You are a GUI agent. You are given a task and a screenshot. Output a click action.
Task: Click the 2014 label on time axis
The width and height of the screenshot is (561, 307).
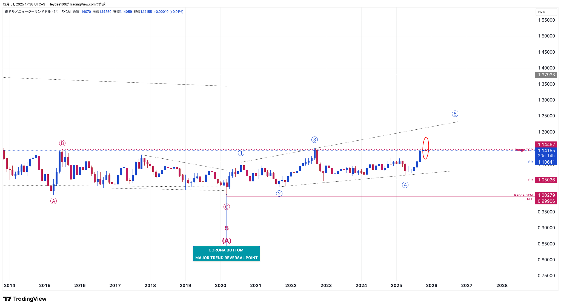[10, 285]
